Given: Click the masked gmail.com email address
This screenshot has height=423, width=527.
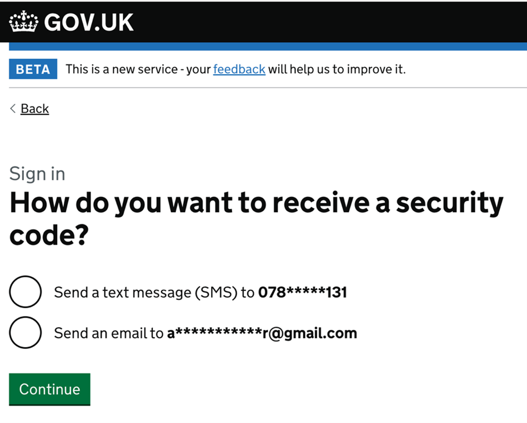Looking at the screenshot, I should click(262, 333).
